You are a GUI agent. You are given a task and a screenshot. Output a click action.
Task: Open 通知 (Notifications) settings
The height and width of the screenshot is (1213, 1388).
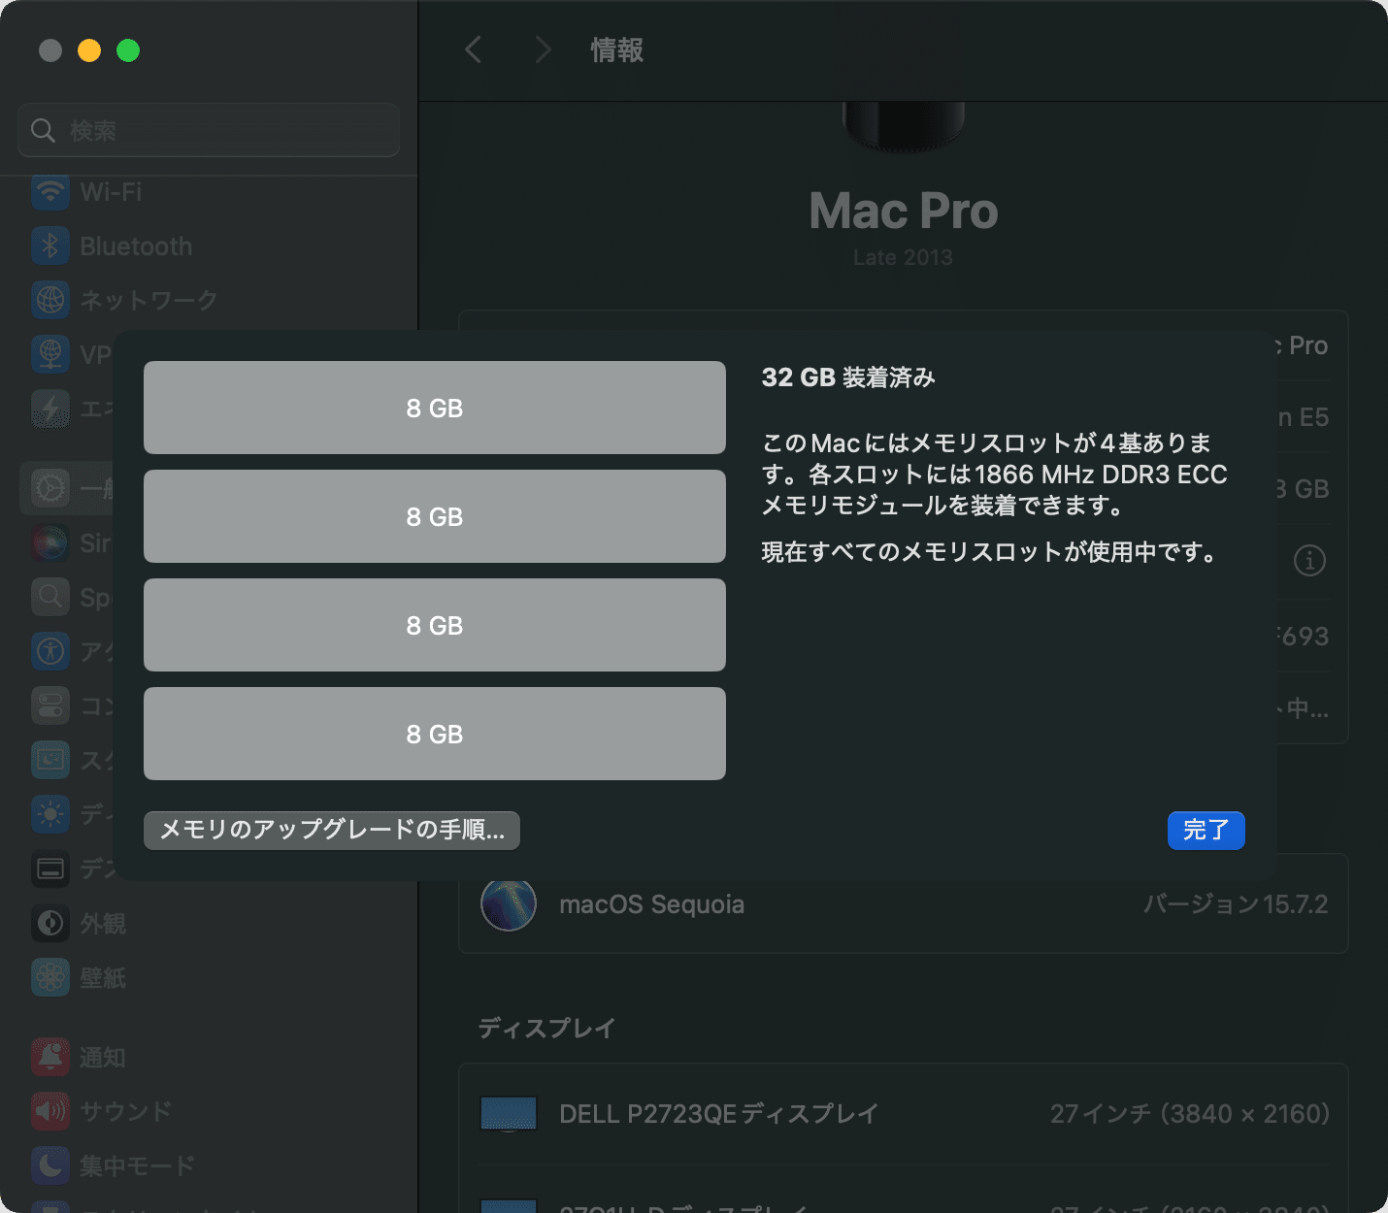pyautogui.click(x=103, y=1058)
